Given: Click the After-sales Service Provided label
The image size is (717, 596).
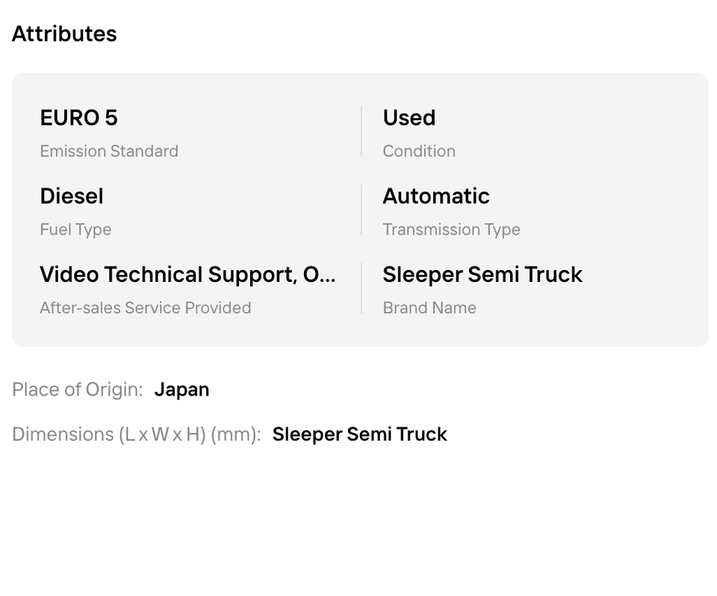Looking at the screenshot, I should click(146, 307).
